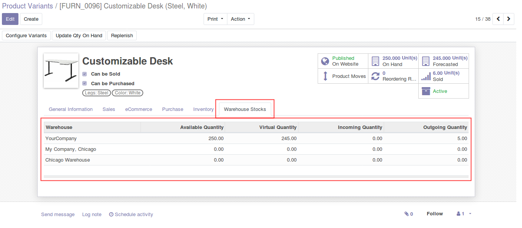Toggle the Can be Purchased checkbox
The width and height of the screenshot is (522, 228).
coord(85,84)
